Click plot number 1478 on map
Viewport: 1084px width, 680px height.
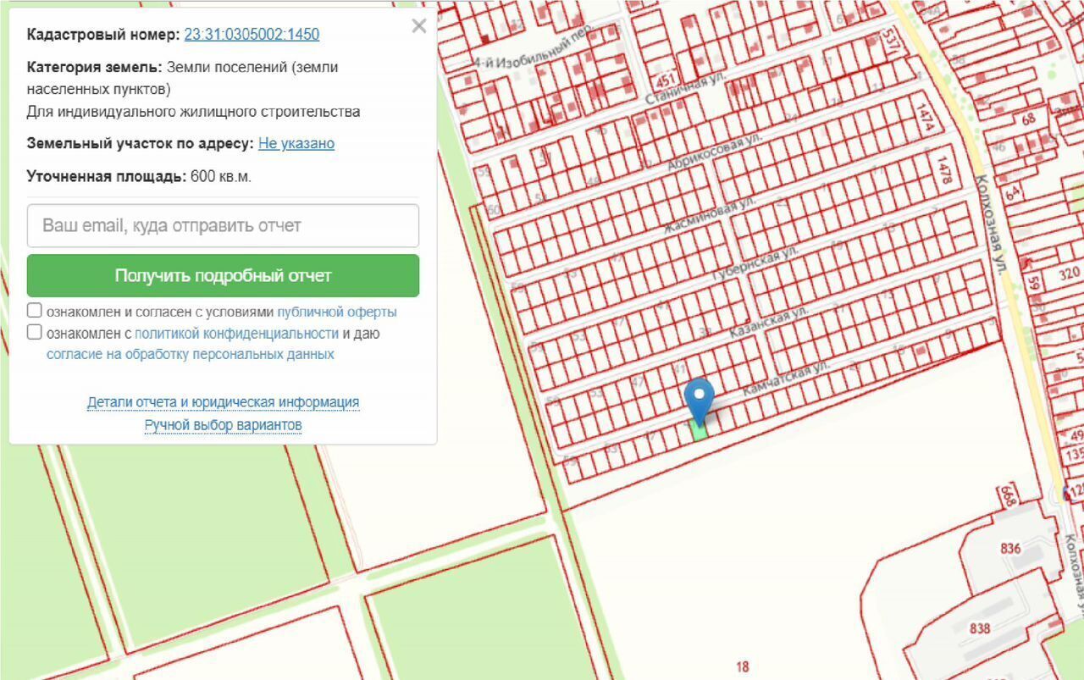tap(945, 169)
